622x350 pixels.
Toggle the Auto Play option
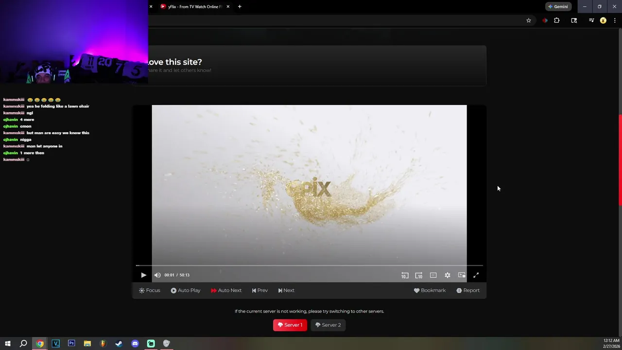point(186,290)
